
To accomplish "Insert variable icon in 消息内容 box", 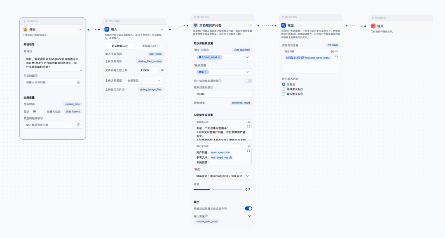I will coord(333,51).
